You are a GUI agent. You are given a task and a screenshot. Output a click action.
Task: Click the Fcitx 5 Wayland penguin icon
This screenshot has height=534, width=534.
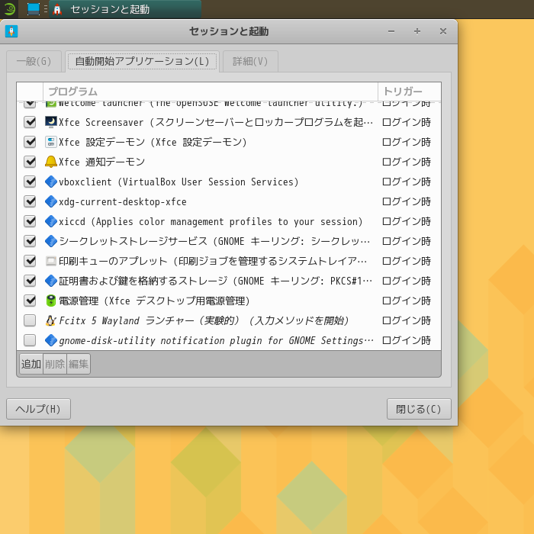[x=51, y=320]
